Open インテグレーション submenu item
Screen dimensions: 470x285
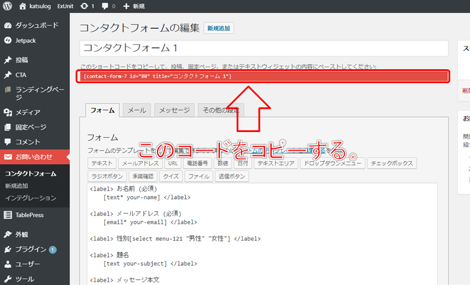[31, 198]
